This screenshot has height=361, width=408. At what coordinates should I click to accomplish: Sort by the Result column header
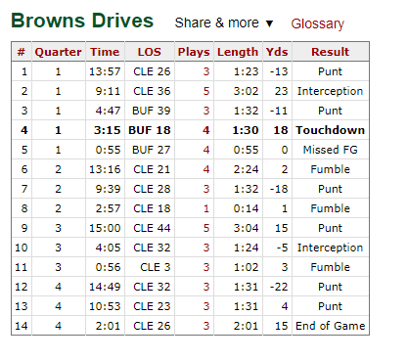[331, 52]
